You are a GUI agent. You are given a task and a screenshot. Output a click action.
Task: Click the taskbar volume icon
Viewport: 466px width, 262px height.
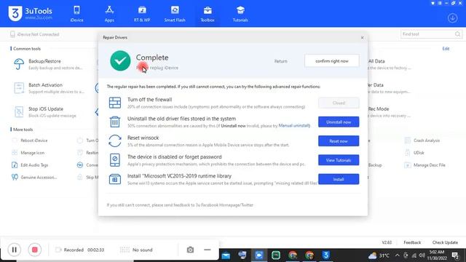[422, 255]
